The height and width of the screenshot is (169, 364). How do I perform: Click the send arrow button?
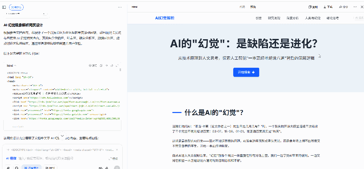[x=117, y=168]
